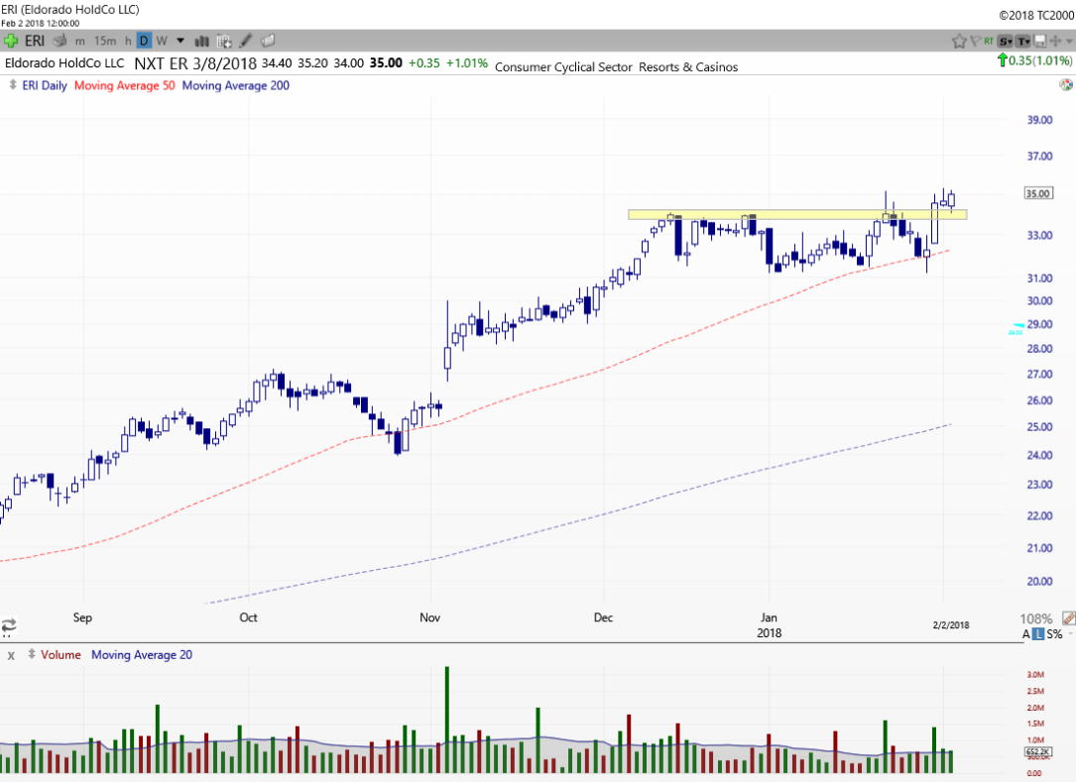Toggle the 15m time frame
Screen dimensions: 1076x782
(x=104, y=41)
